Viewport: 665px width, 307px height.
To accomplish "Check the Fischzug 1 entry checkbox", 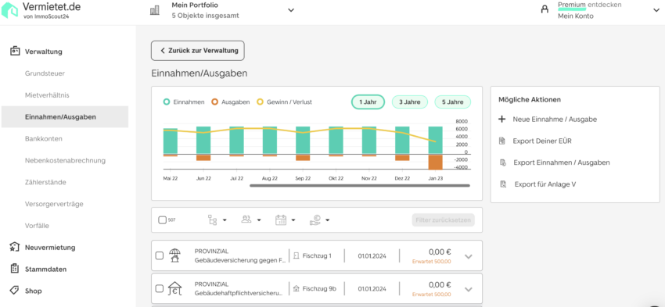I will [x=160, y=255].
